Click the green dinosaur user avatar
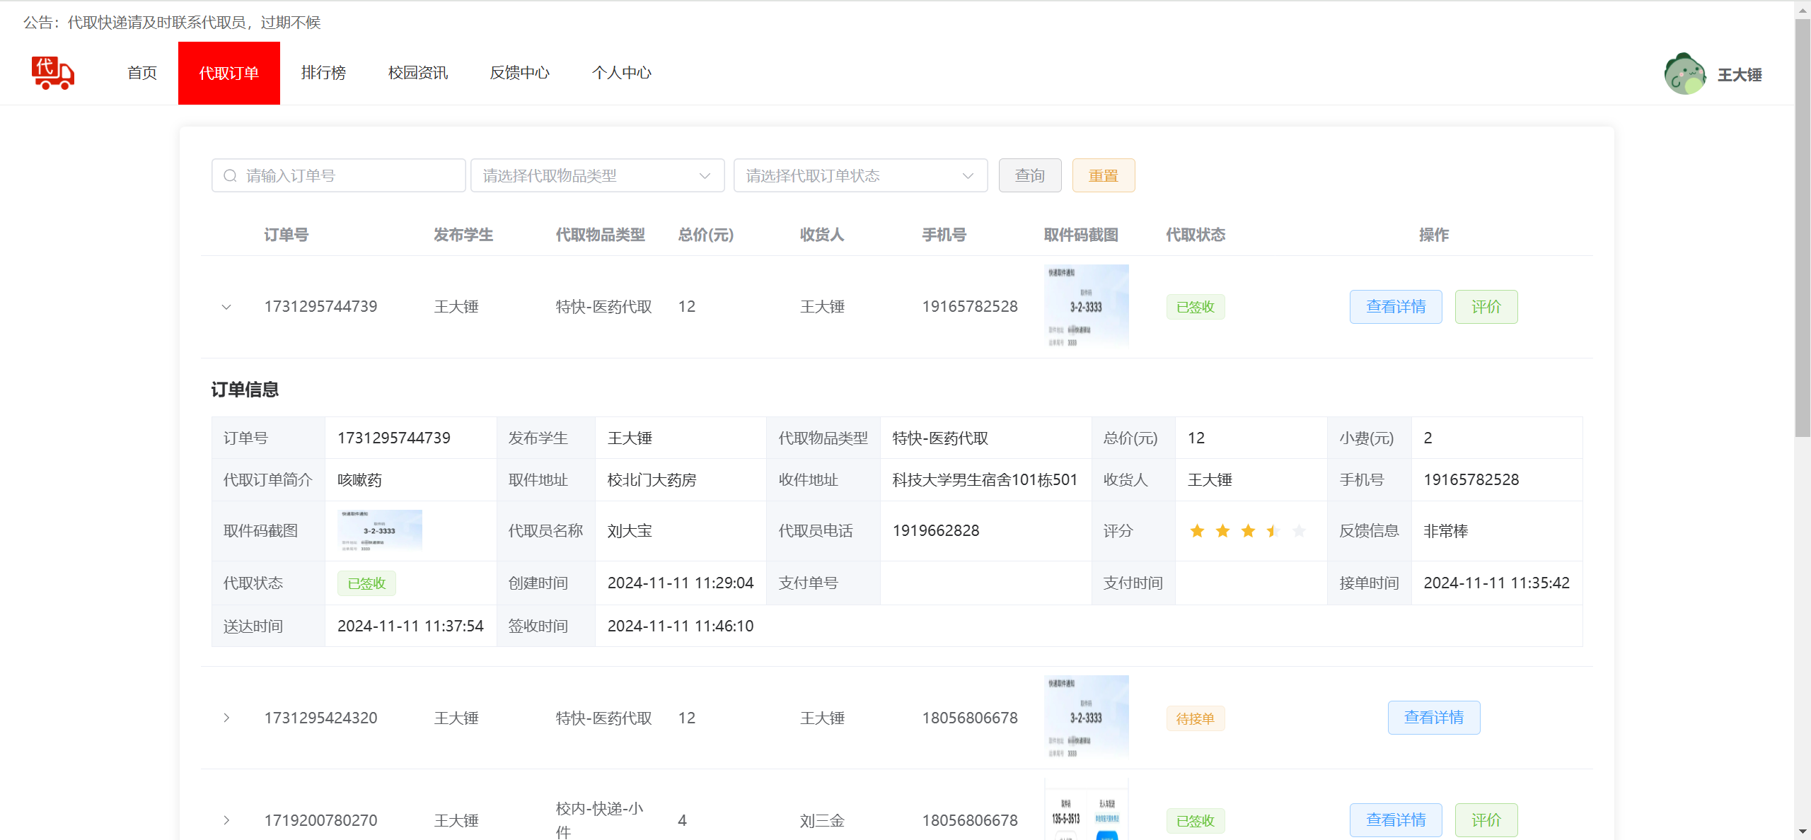1811x840 pixels. click(1684, 74)
